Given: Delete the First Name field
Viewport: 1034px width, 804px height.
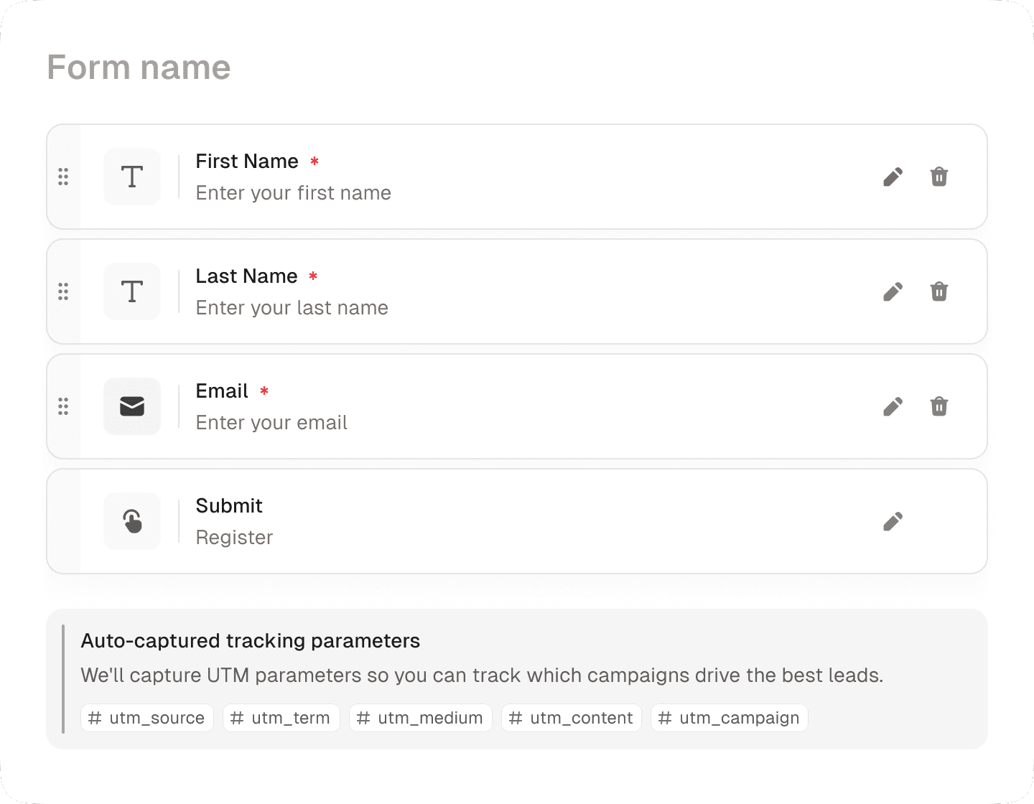Looking at the screenshot, I should coord(938,177).
